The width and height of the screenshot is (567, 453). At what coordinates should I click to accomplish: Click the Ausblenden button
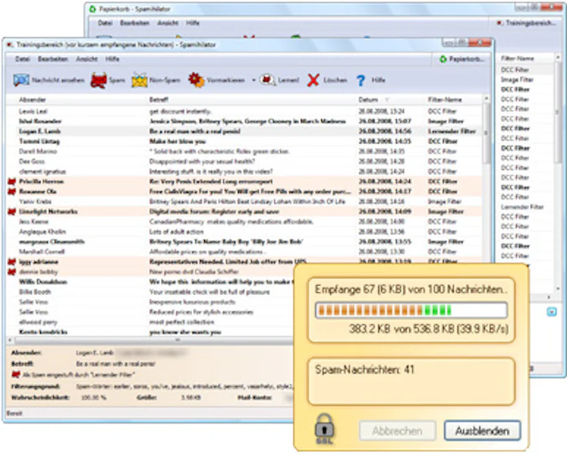(482, 431)
